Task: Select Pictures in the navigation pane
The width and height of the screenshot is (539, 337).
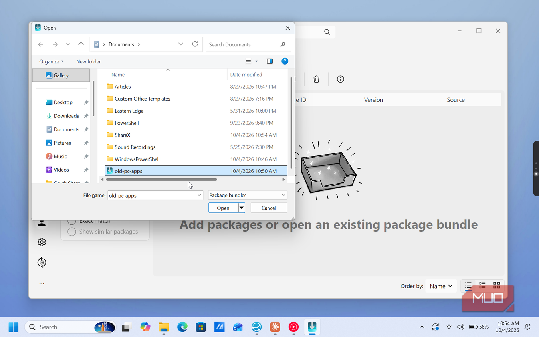Action: [x=62, y=143]
